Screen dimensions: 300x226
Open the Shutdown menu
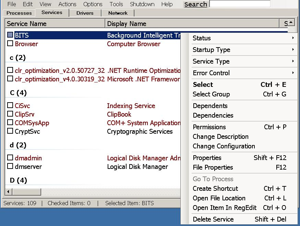(x=142, y=4)
